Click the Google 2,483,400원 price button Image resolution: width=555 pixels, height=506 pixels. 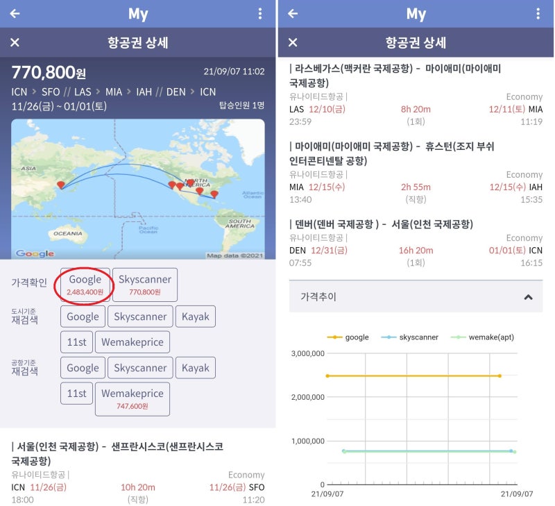pos(85,285)
